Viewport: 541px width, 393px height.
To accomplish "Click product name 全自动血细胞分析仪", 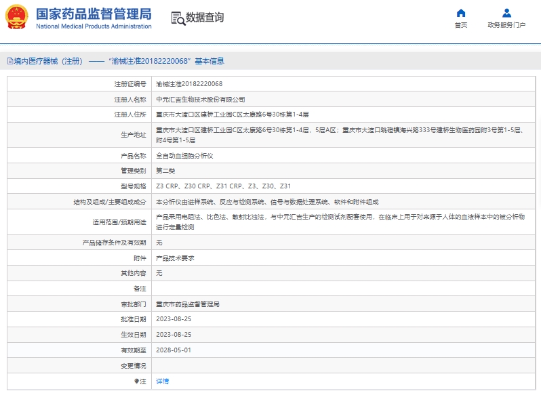I will pos(184,156).
